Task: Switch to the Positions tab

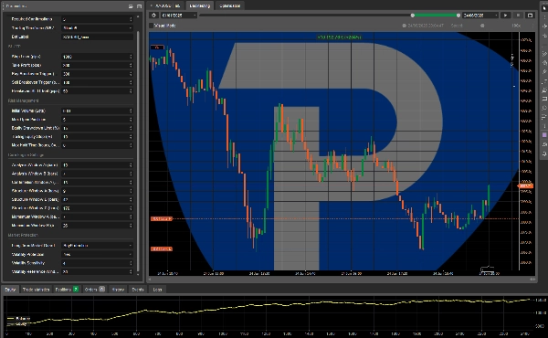Action: [67, 290]
